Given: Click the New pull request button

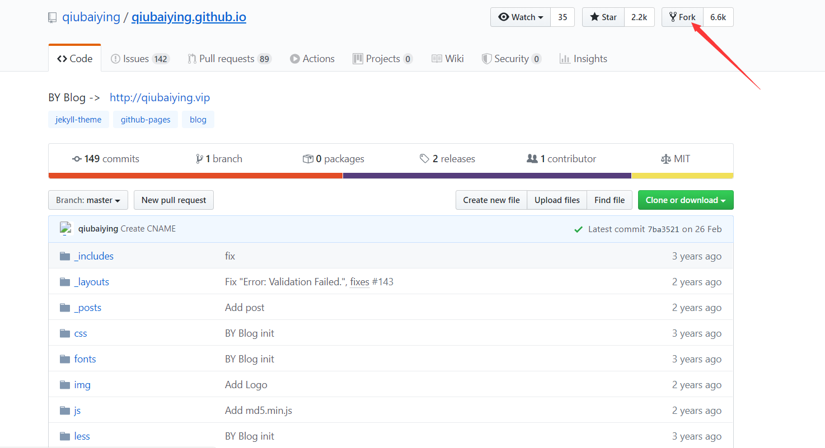Looking at the screenshot, I should click(174, 200).
